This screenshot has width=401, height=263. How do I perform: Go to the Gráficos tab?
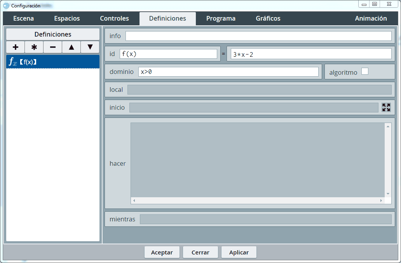click(268, 19)
